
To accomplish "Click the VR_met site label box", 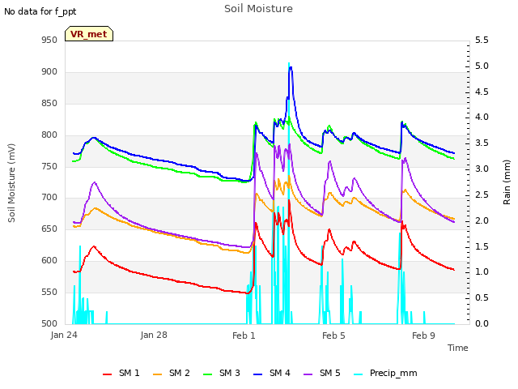I will click(89, 34).
